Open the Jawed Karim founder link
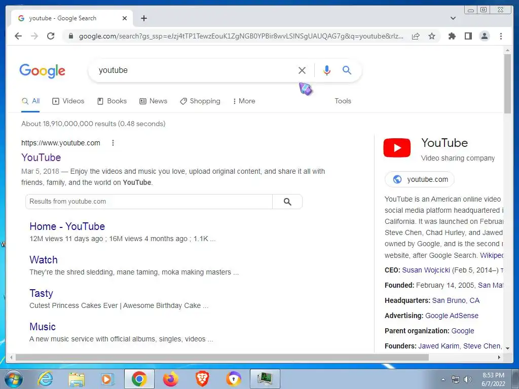Image resolution: width=519 pixels, height=389 pixels. [x=438, y=346]
